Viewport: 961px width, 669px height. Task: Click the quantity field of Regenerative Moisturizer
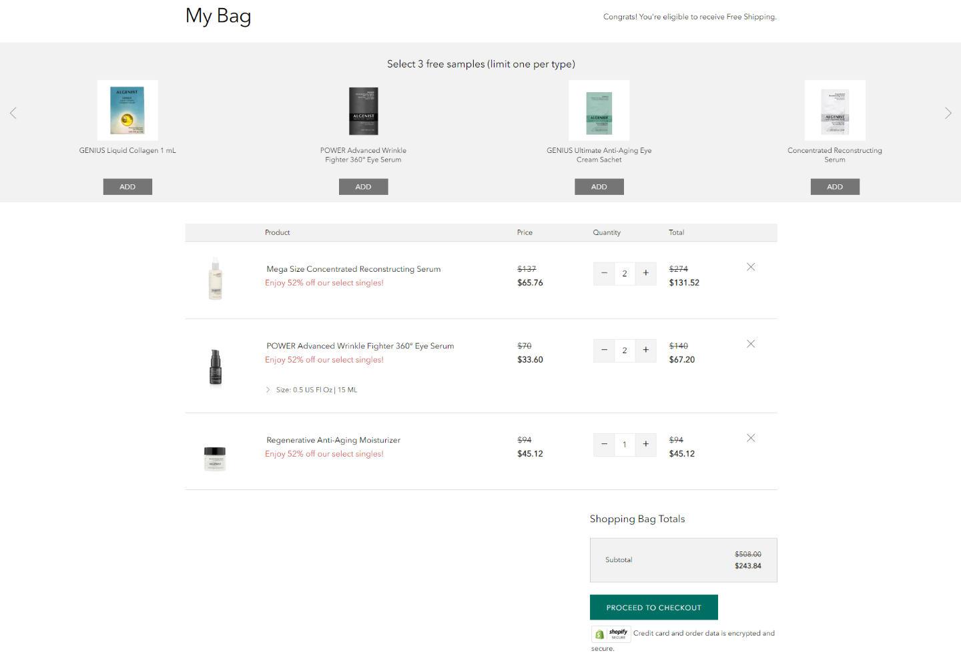[x=625, y=444]
